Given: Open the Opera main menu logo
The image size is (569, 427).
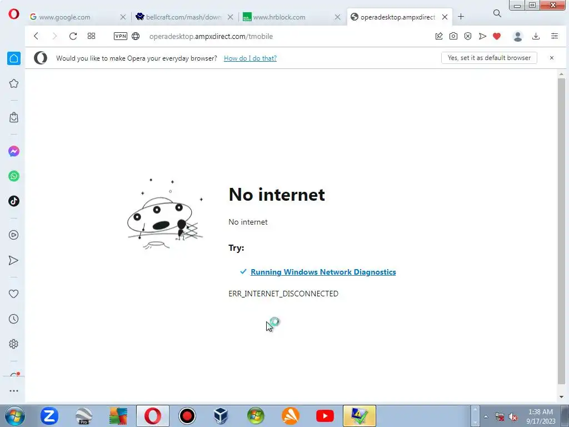Looking at the screenshot, I should tap(14, 14).
